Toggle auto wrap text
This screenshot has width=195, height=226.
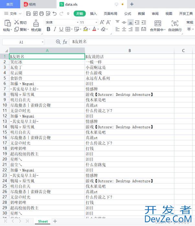point(175,26)
